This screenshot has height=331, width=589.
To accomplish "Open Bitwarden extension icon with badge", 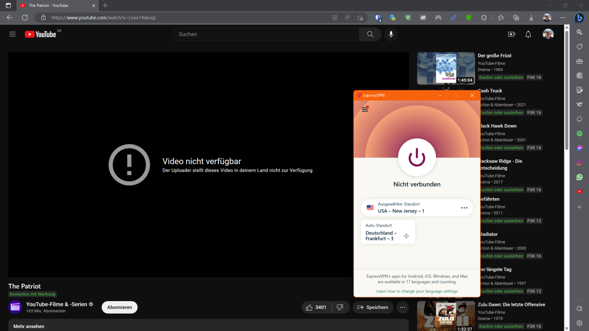I will coord(378,17).
